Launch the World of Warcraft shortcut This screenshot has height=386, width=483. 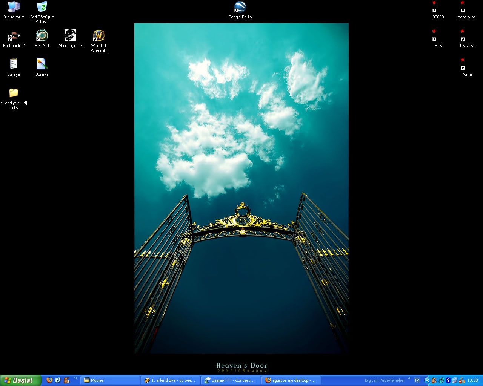98,41
